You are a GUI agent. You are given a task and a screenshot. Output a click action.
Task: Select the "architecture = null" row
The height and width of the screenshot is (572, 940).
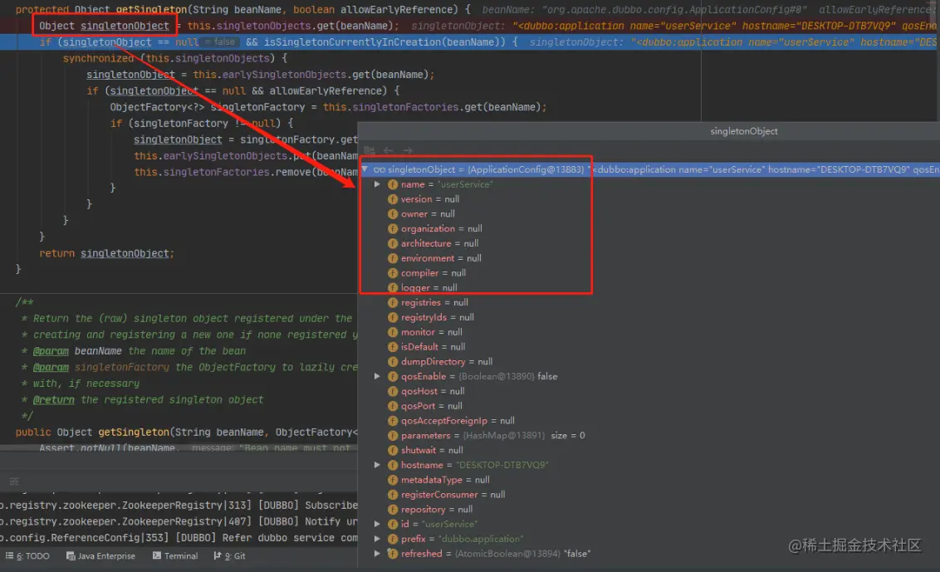click(439, 243)
